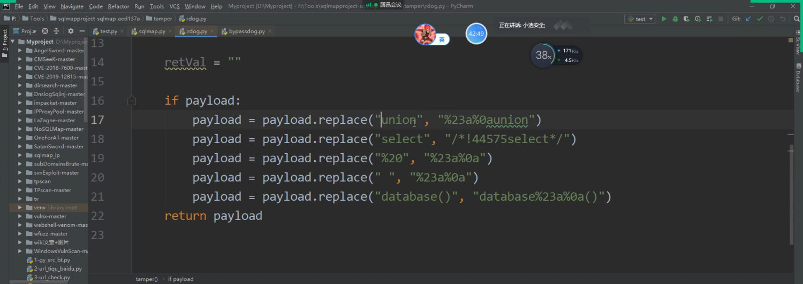Screen dimensions: 803x284
Task: Click Git Update Project blue arrow
Action: click(748, 19)
